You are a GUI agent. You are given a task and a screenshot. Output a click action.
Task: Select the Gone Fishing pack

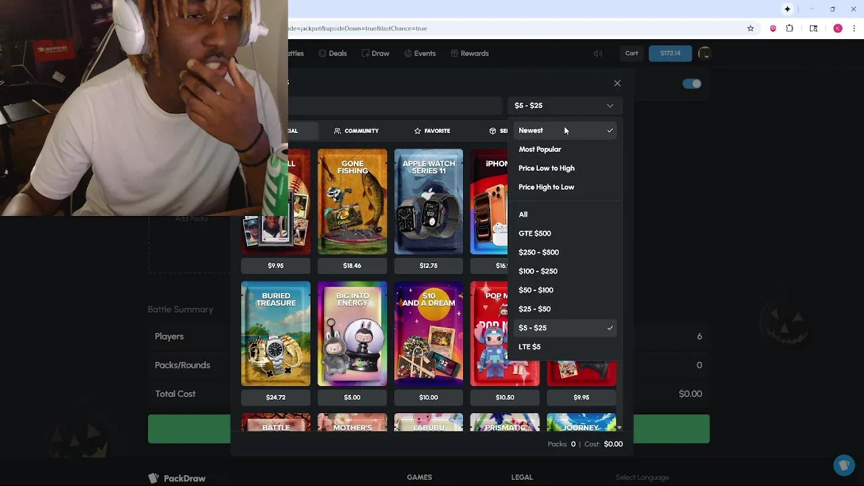352,202
